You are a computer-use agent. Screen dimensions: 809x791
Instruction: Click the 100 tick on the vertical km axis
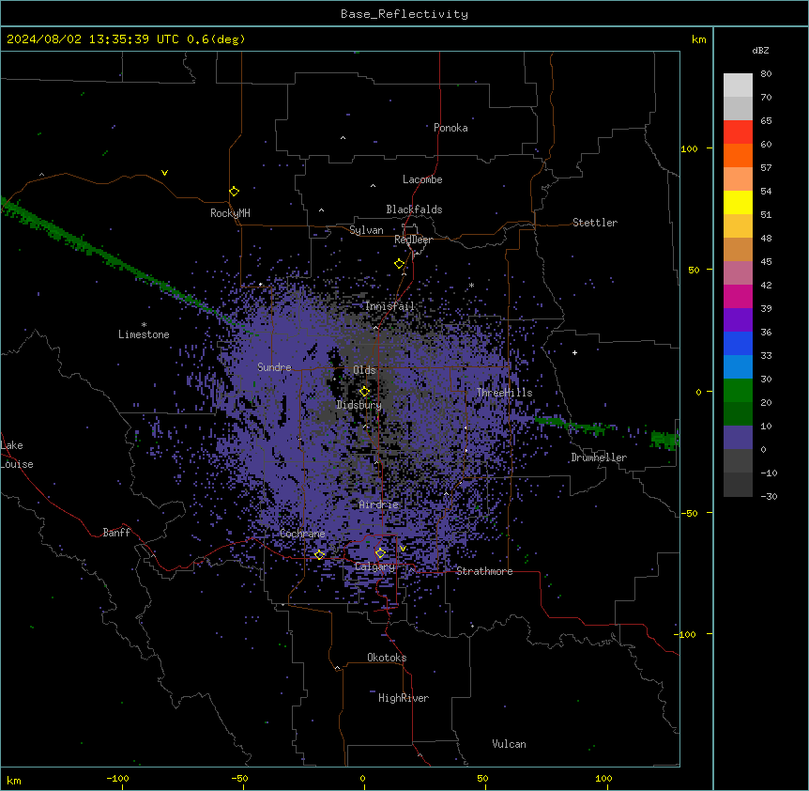coord(689,148)
